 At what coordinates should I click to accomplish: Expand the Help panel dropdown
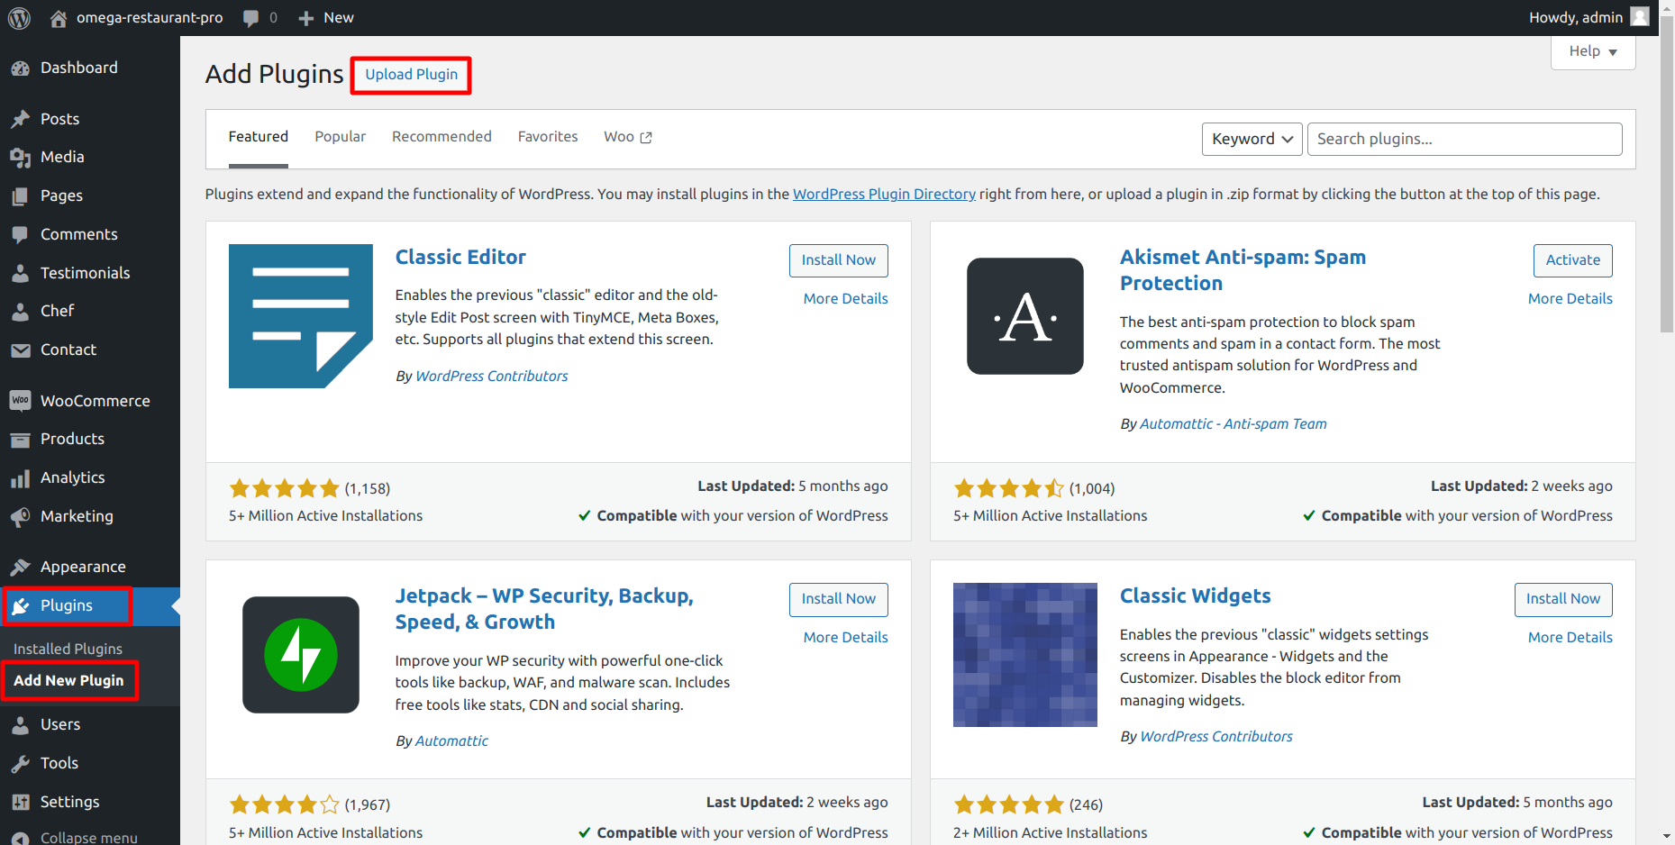point(1592,51)
